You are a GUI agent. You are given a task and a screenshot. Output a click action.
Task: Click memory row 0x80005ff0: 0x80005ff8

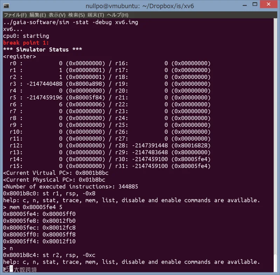click(x=39, y=234)
